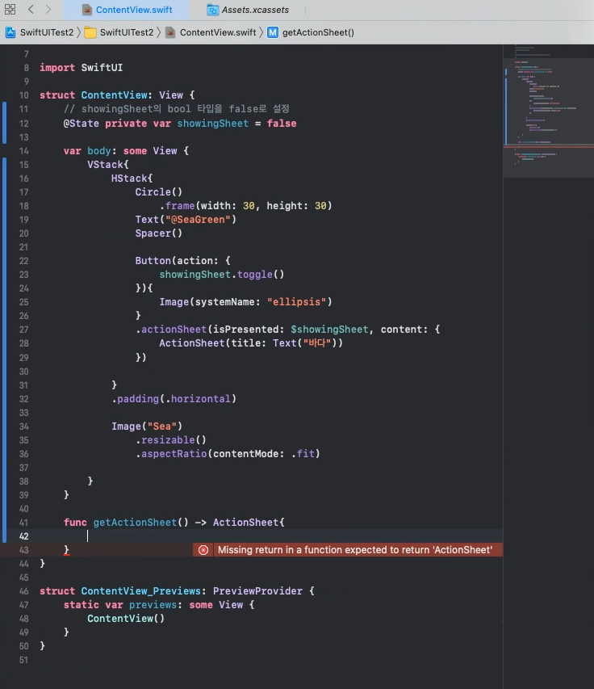Click ContentView_Previews struct name
Screen dimensions: 594x689
pyautogui.click(x=141, y=591)
